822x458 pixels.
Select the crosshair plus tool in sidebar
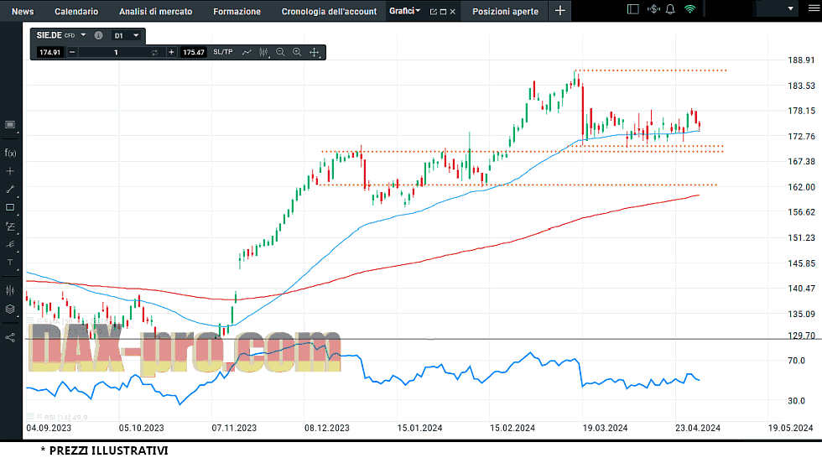(10, 171)
